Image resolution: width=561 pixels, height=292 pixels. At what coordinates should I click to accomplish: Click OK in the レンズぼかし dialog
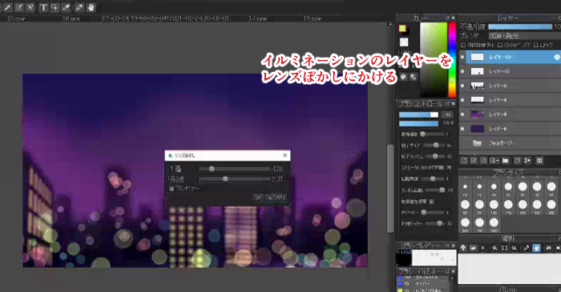coord(258,198)
